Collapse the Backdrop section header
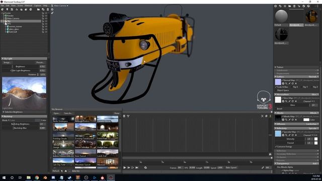 [x=24, y=116]
